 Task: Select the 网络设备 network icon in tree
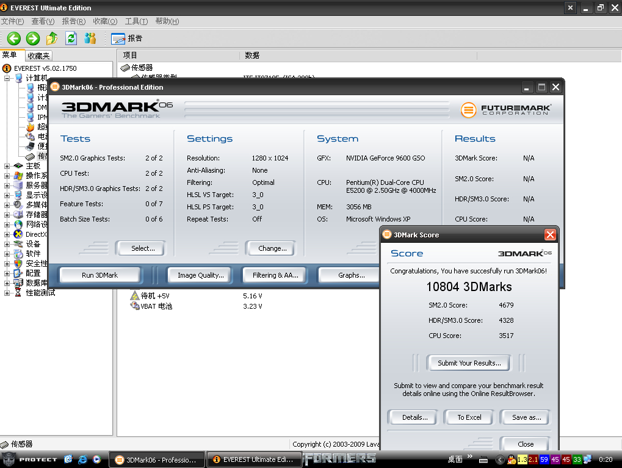click(x=18, y=225)
